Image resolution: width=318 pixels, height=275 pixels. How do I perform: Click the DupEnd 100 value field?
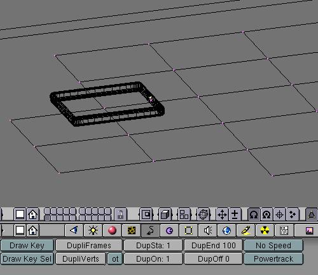pyautogui.click(x=214, y=246)
